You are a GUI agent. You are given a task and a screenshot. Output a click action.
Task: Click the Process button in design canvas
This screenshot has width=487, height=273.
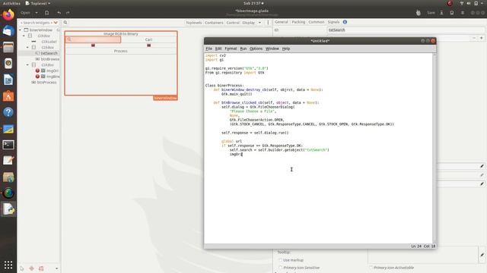[121, 51]
